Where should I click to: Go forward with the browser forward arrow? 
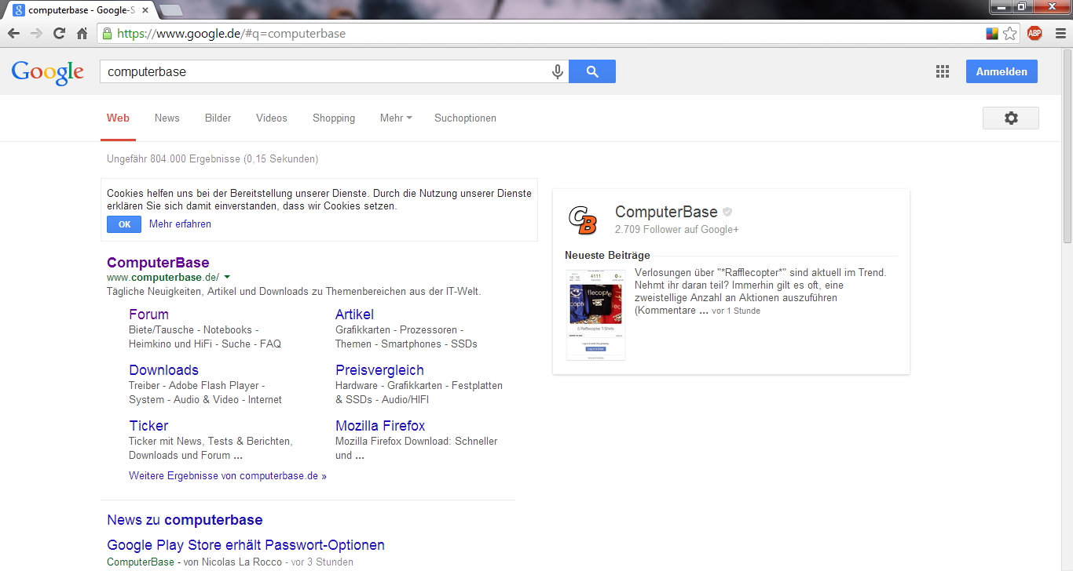[x=36, y=33]
